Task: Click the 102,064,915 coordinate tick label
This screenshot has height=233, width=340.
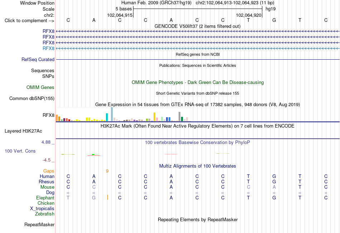Action: [120, 15]
